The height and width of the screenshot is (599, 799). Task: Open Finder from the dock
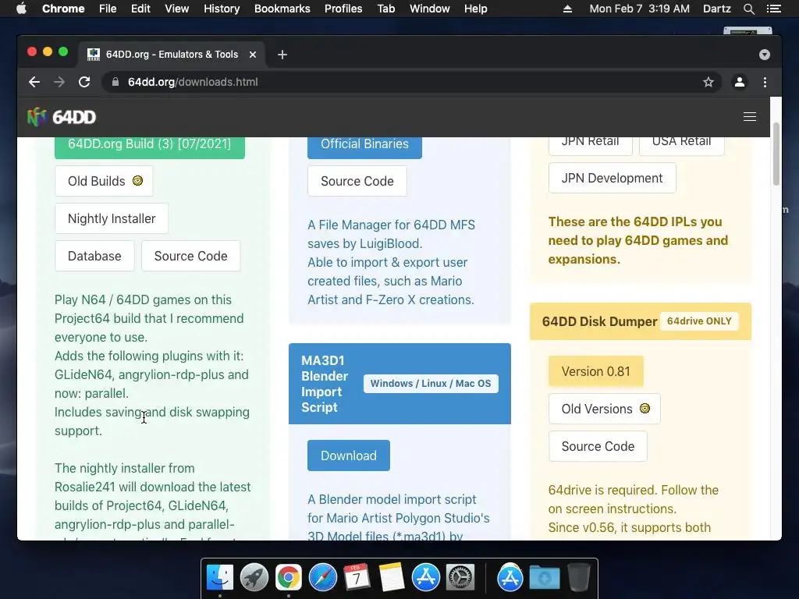(x=220, y=578)
